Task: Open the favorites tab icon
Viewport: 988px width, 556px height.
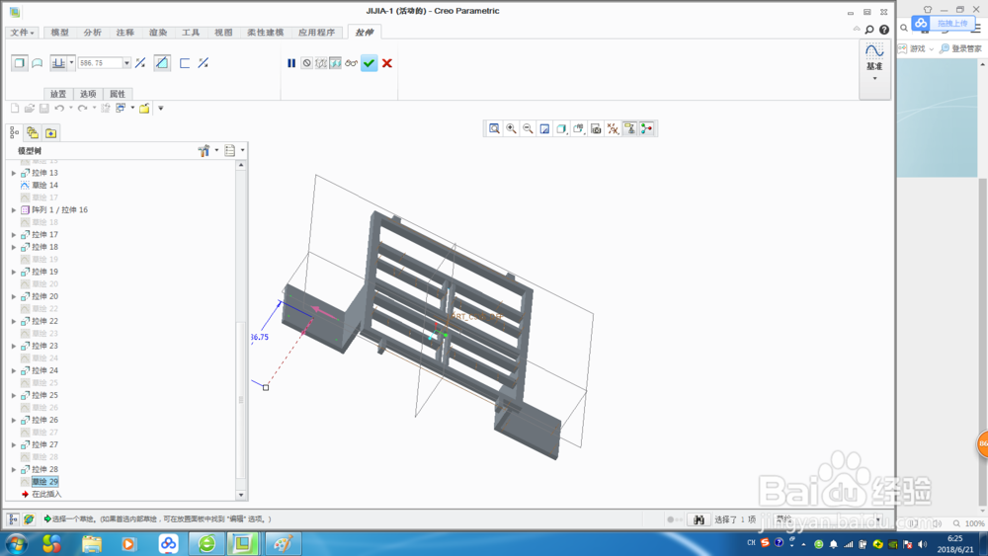Action: point(51,133)
